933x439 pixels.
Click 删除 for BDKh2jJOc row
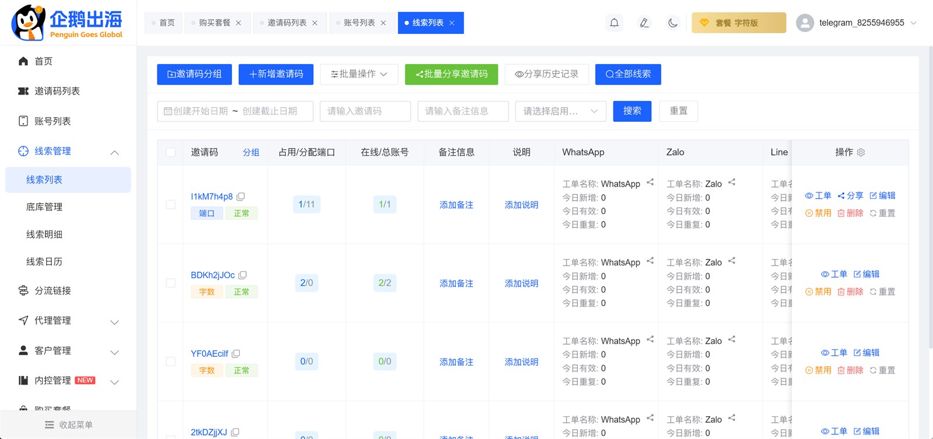(x=850, y=292)
